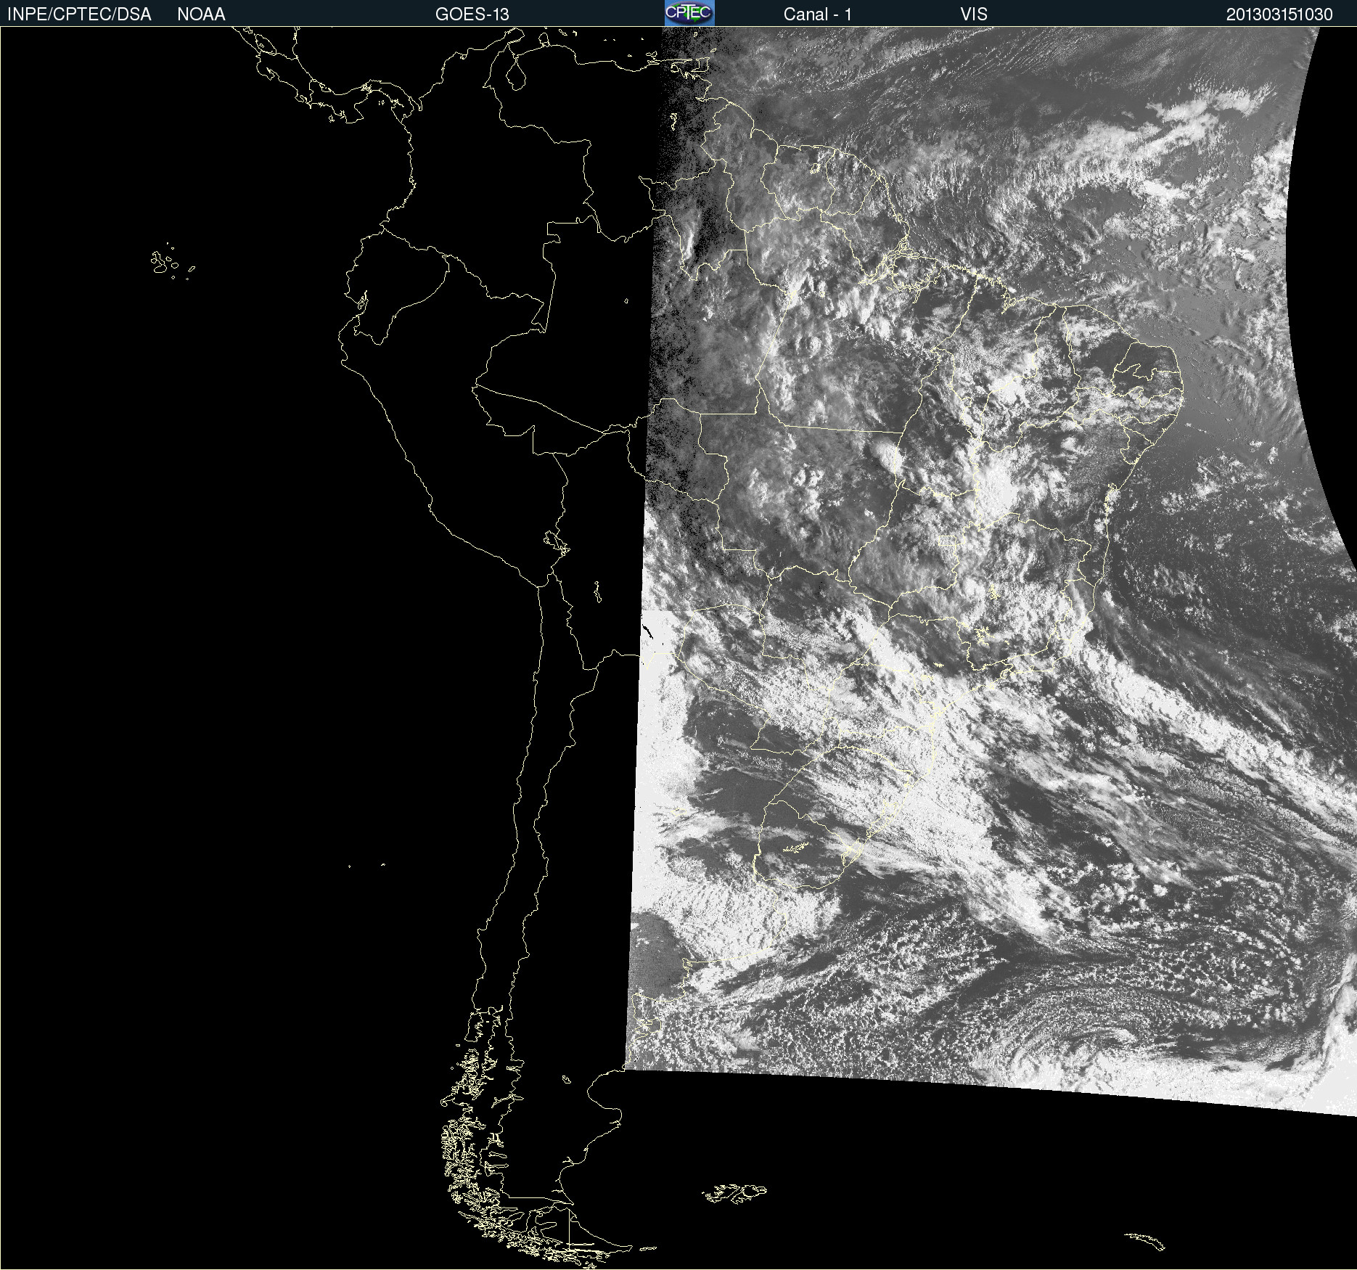
Task: Click the Canal - 1 label
Action: pyautogui.click(x=818, y=15)
